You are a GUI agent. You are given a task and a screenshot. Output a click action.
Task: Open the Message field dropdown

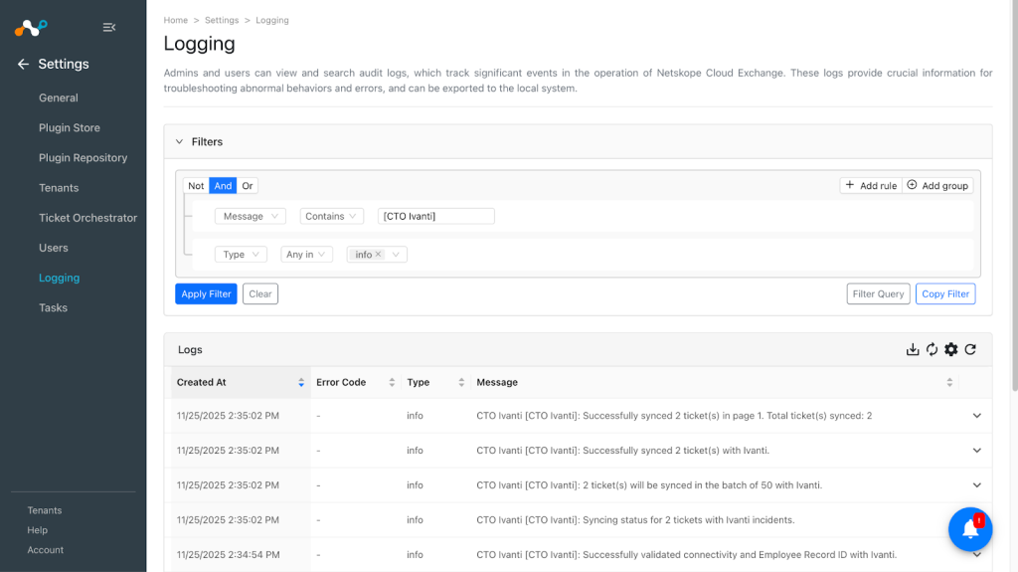click(250, 217)
